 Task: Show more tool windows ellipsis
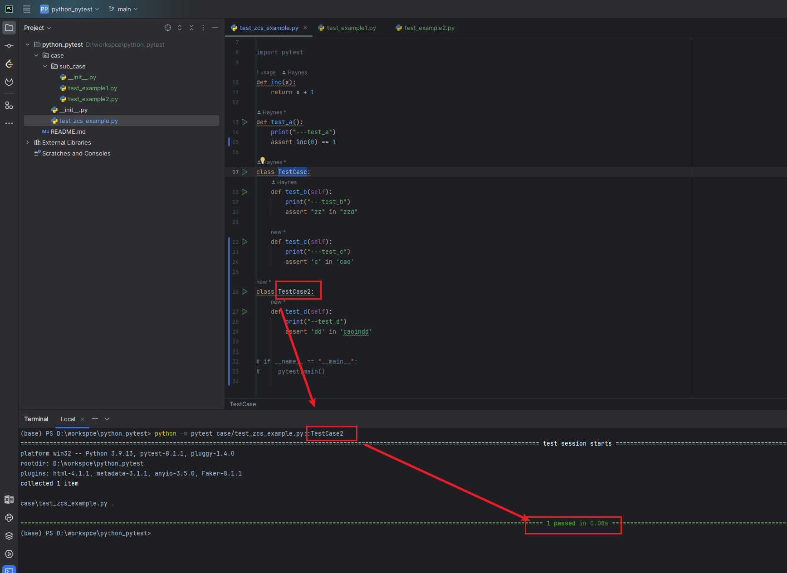[9, 123]
